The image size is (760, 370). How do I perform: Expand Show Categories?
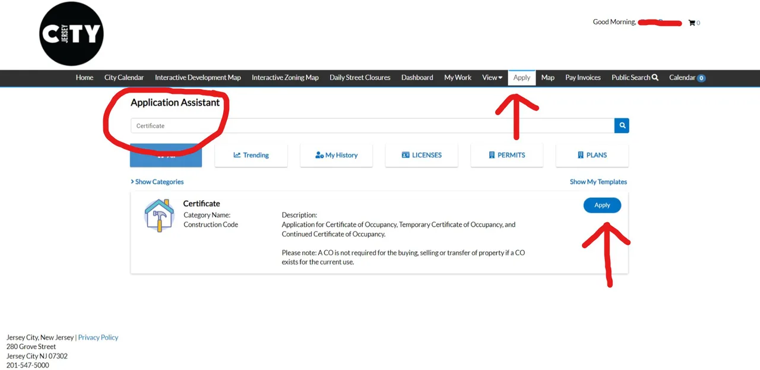coord(157,182)
